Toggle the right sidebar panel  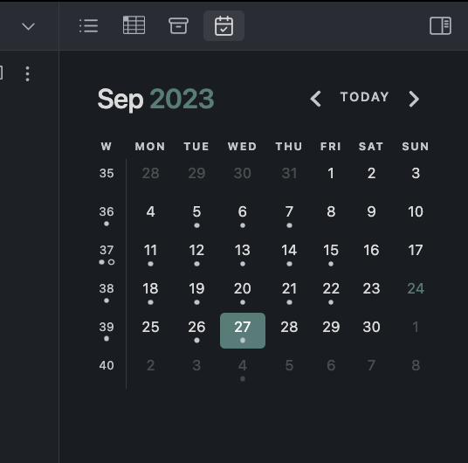click(440, 25)
